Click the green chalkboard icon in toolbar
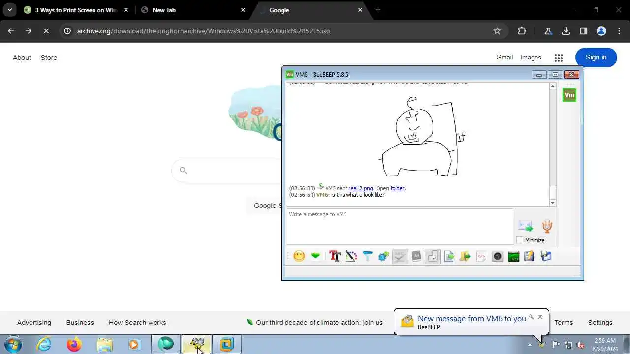 click(x=514, y=256)
